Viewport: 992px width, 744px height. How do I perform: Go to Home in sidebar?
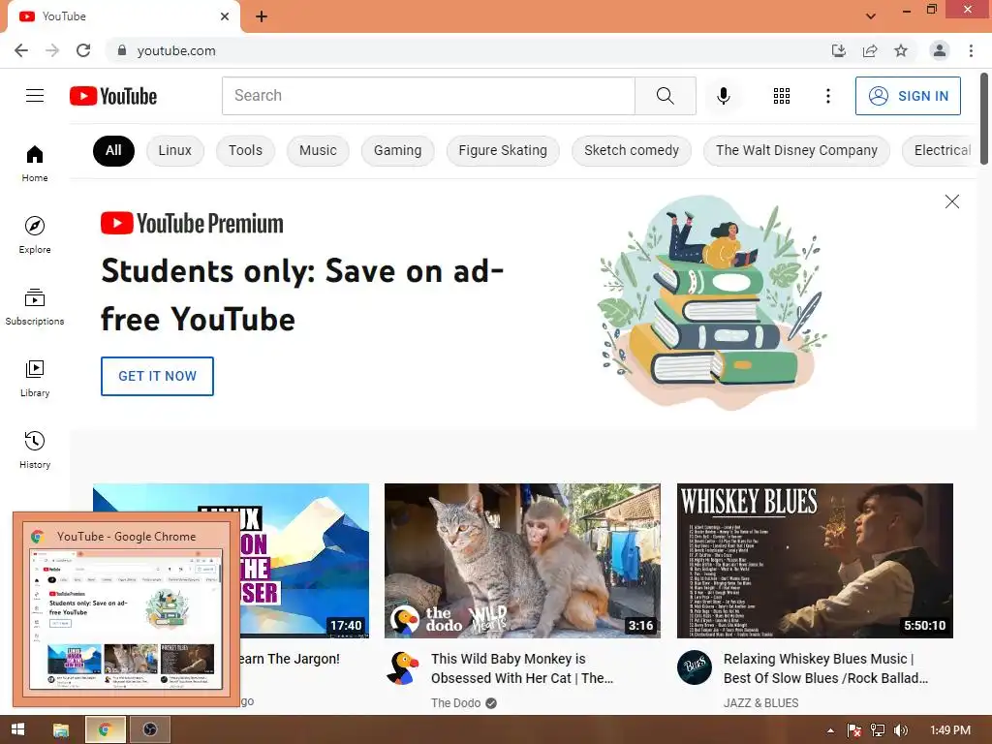(x=35, y=163)
